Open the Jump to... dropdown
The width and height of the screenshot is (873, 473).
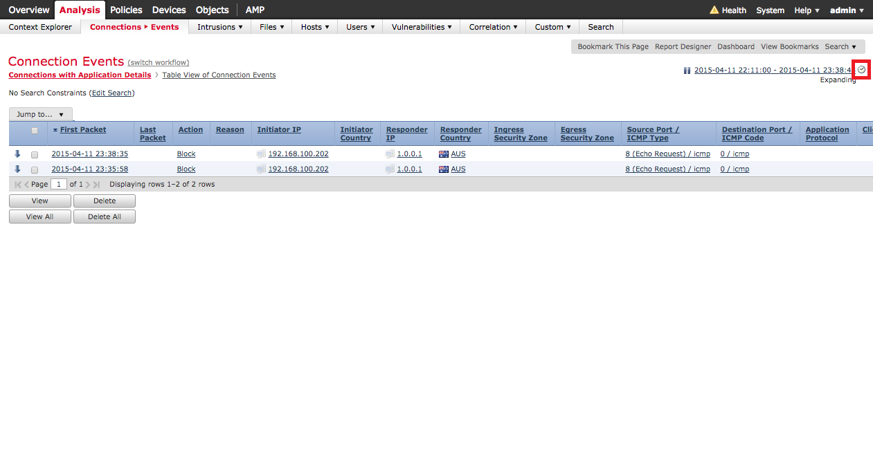tap(40, 115)
